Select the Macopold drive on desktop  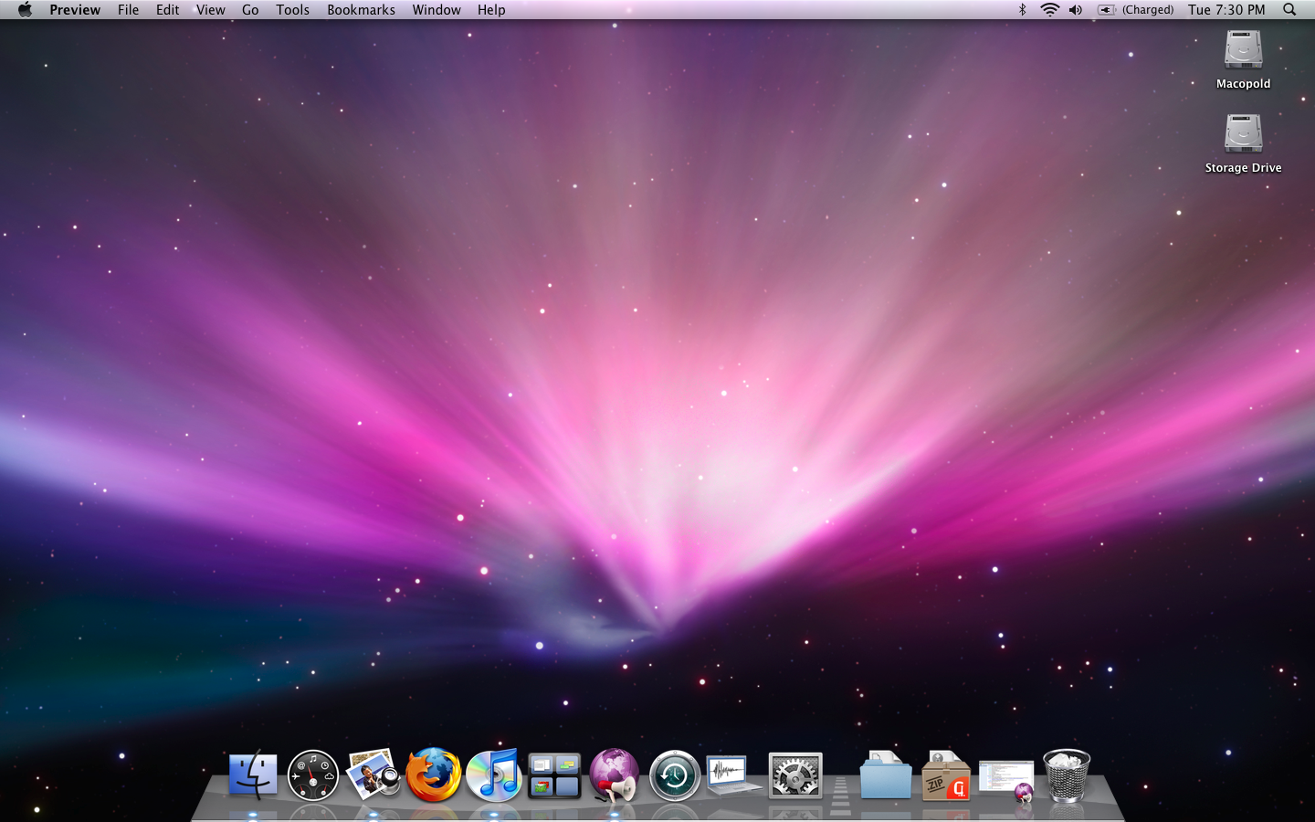pyautogui.click(x=1243, y=58)
